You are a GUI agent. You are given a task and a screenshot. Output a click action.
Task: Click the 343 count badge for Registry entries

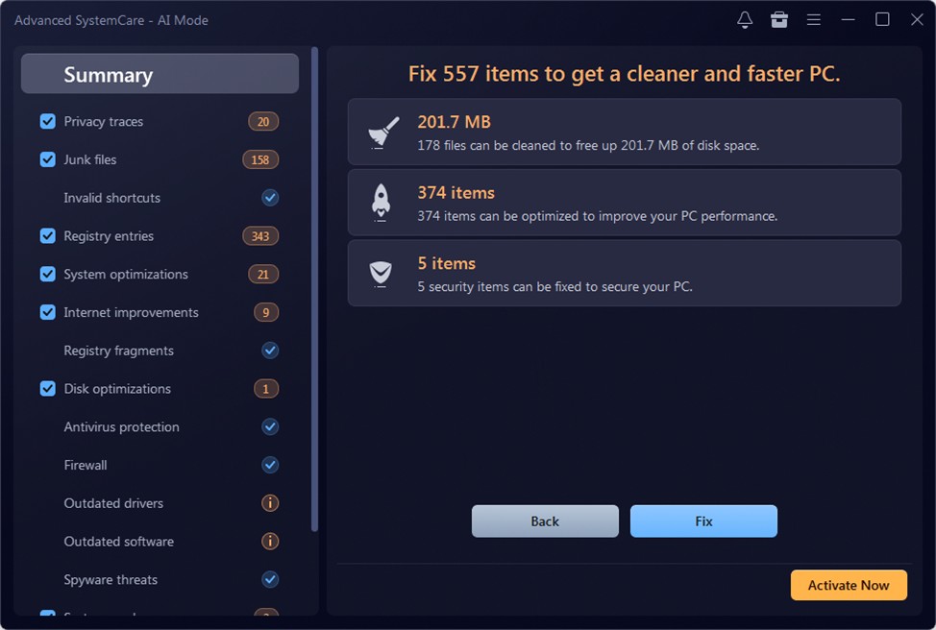(x=260, y=236)
